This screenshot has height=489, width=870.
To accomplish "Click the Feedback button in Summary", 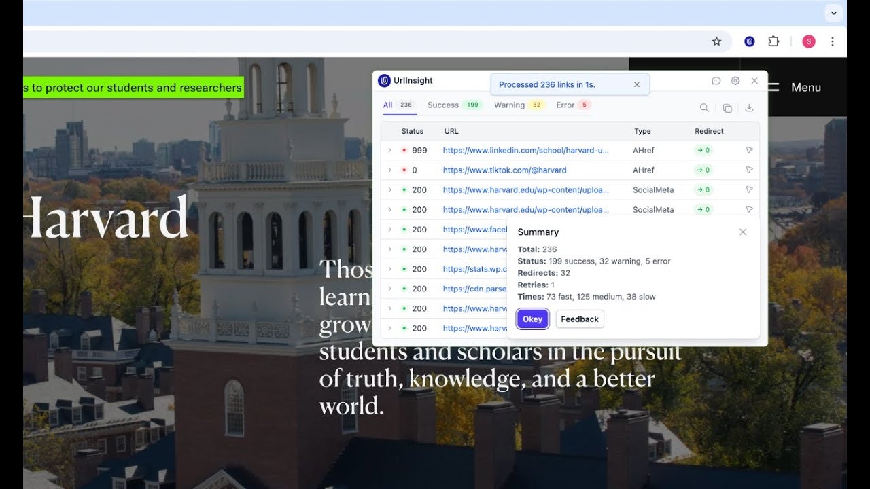I will (580, 319).
